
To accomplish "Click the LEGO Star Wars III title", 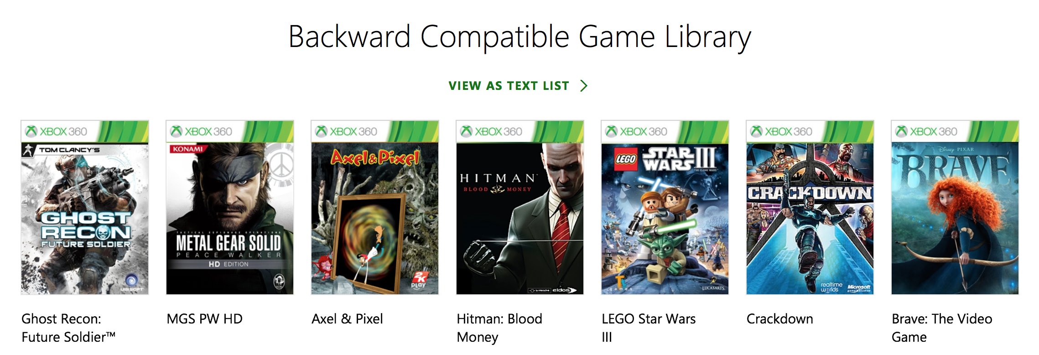I will 649,328.
